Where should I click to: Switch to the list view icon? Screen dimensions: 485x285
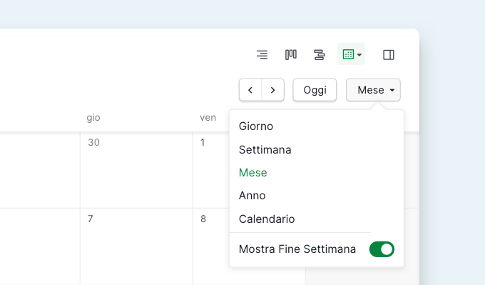click(262, 54)
